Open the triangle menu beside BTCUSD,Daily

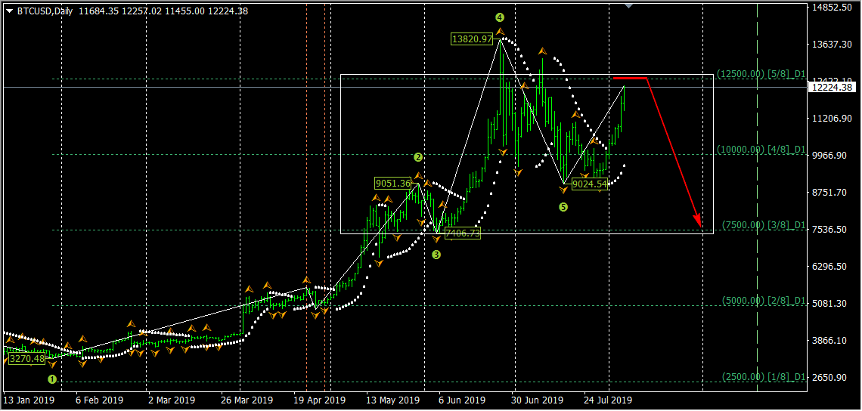[9, 11]
